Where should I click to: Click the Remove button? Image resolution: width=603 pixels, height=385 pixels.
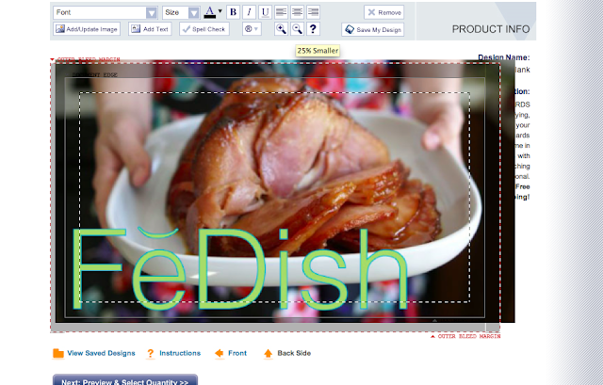coord(383,12)
